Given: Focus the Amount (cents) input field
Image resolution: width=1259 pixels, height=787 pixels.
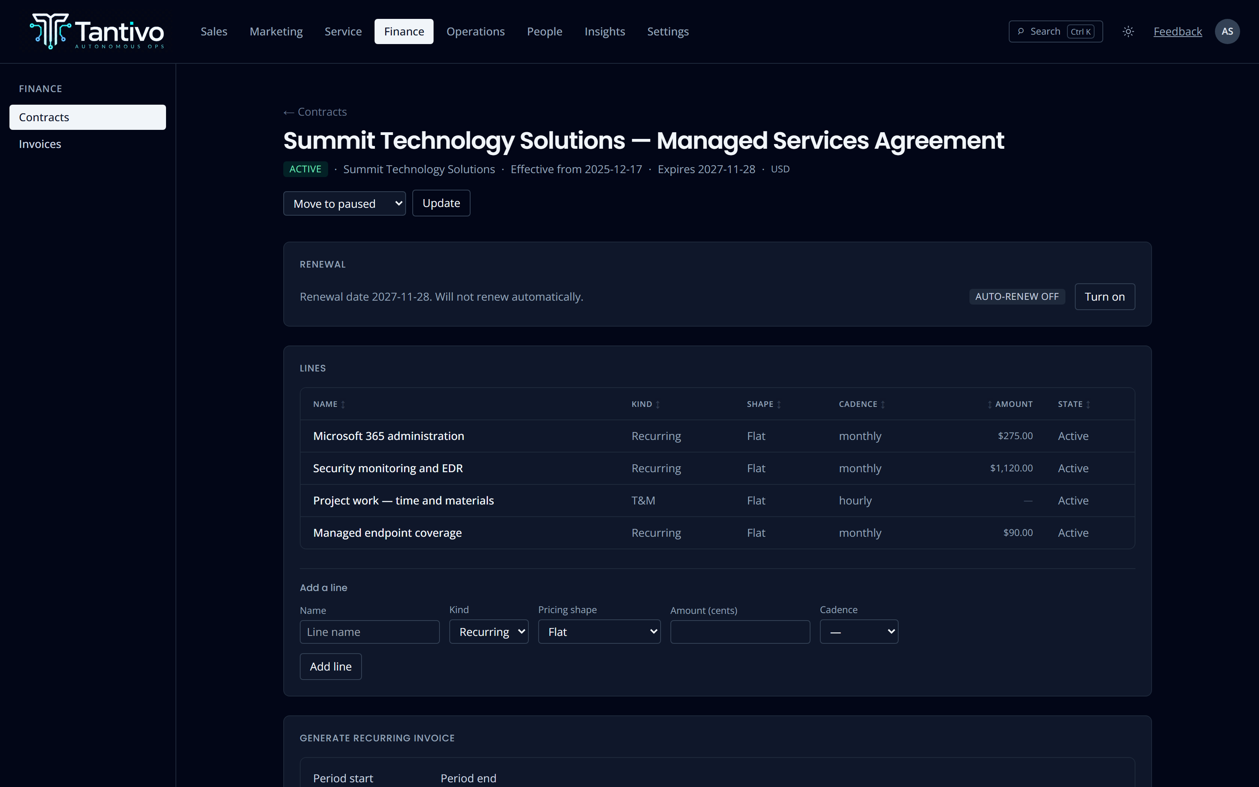Looking at the screenshot, I should (740, 632).
